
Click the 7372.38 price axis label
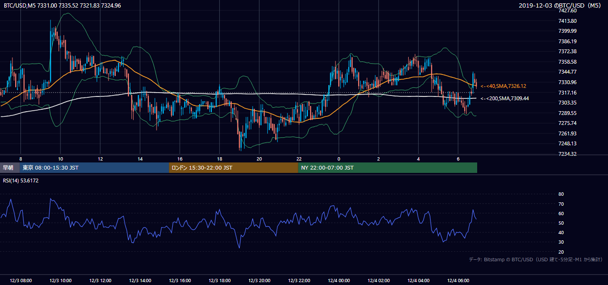(568, 51)
